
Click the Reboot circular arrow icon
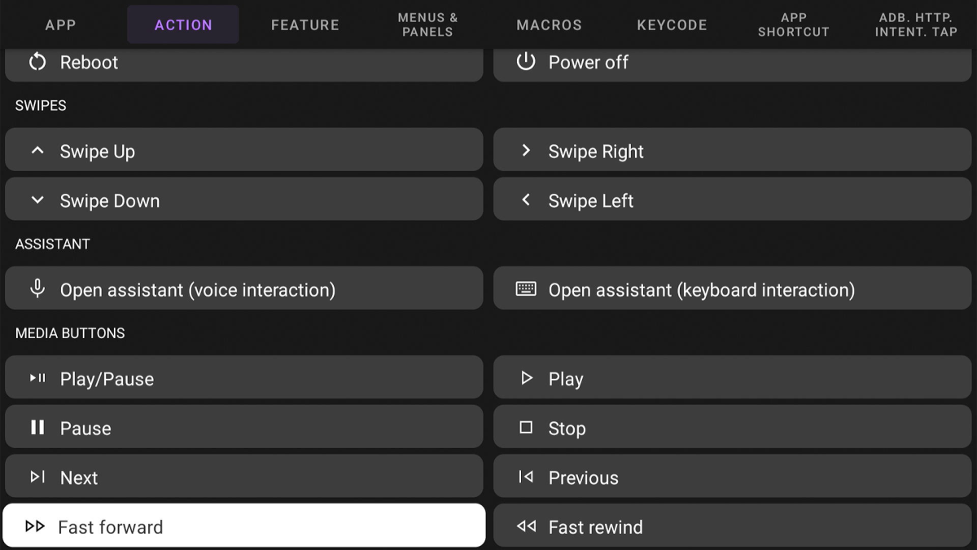(37, 62)
